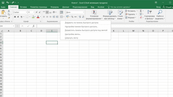Apply comma style 000 format
The width and height of the screenshot is (173, 97).
(x=75, y=17)
